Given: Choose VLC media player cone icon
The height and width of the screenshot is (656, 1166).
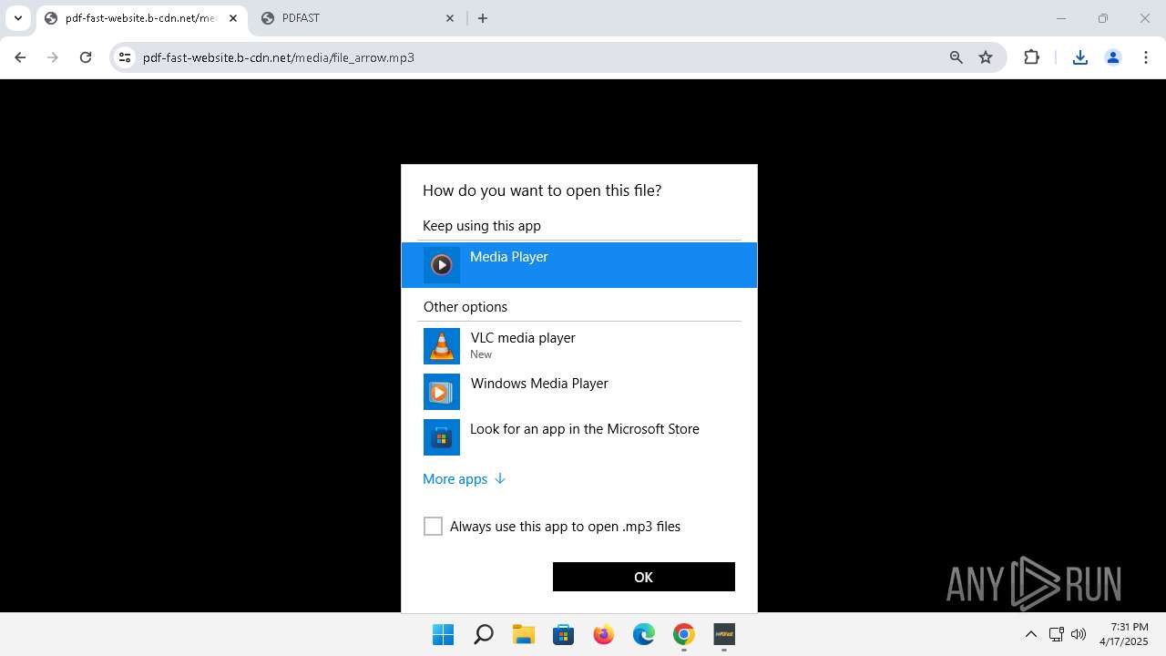Looking at the screenshot, I should [x=442, y=346].
